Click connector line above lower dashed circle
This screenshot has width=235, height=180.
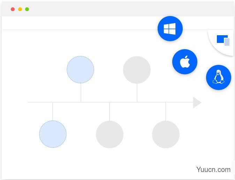53,111
